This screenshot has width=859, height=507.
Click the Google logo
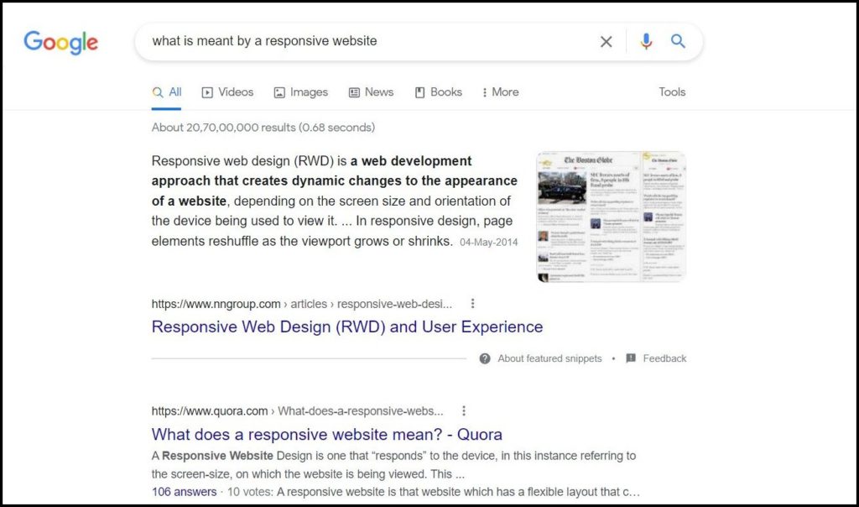pyautogui.click(x=60, y=42)
